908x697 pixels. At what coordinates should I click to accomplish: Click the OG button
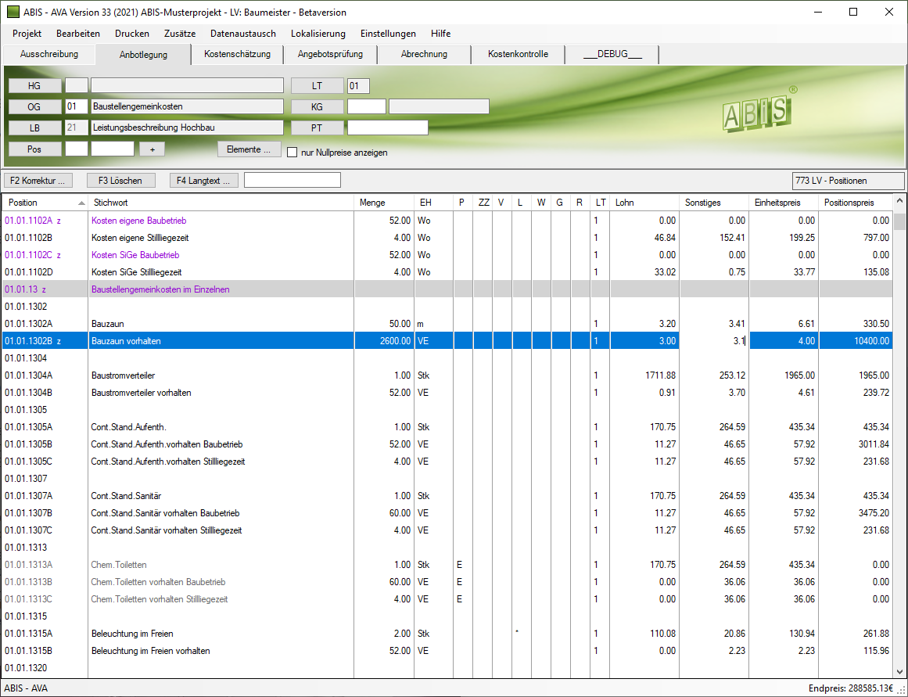point(34,106)
